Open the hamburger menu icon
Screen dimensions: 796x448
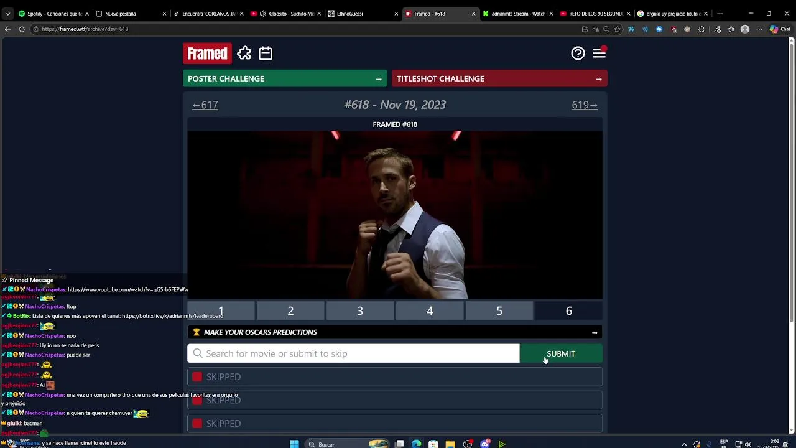599,54
